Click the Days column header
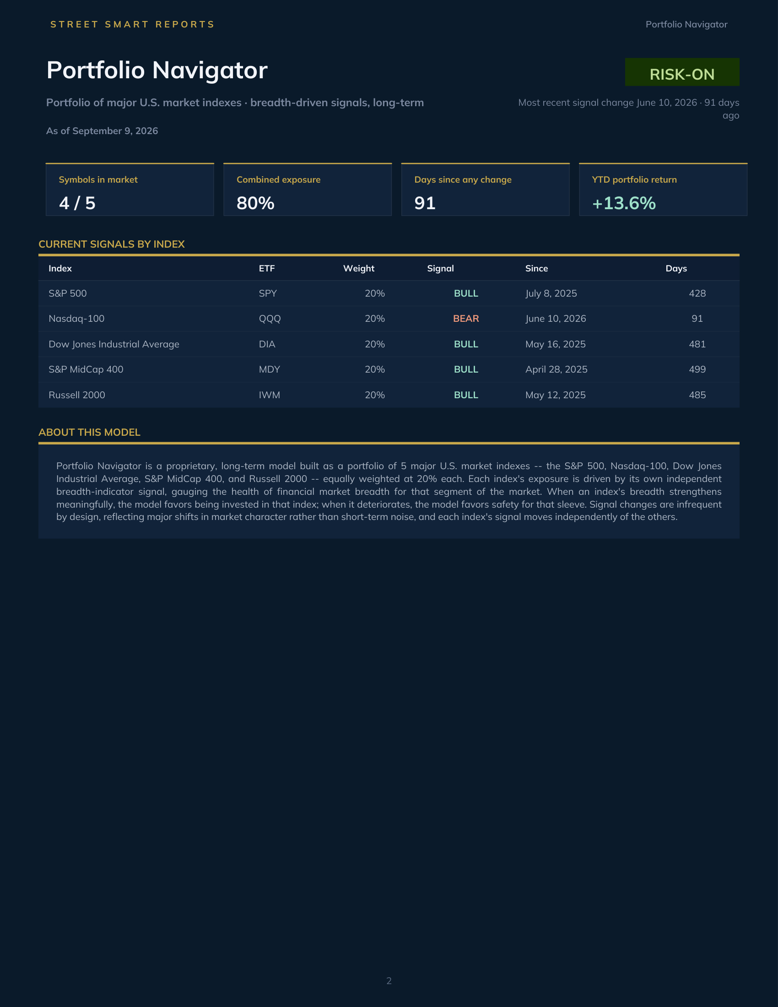 tap(676, 268)
